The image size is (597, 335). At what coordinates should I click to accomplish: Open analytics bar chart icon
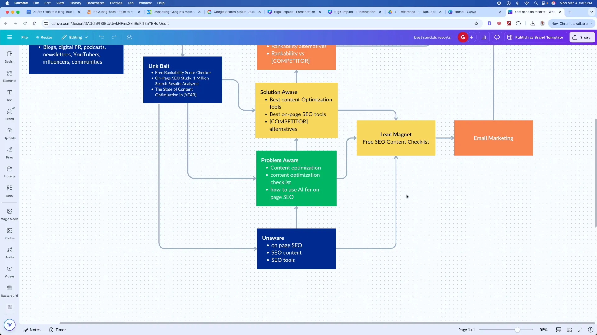484,37
